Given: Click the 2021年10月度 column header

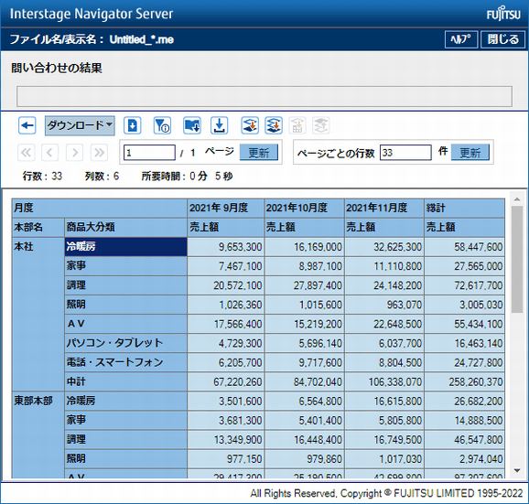Looking at the screenshot, I should (x=304, y=208).
